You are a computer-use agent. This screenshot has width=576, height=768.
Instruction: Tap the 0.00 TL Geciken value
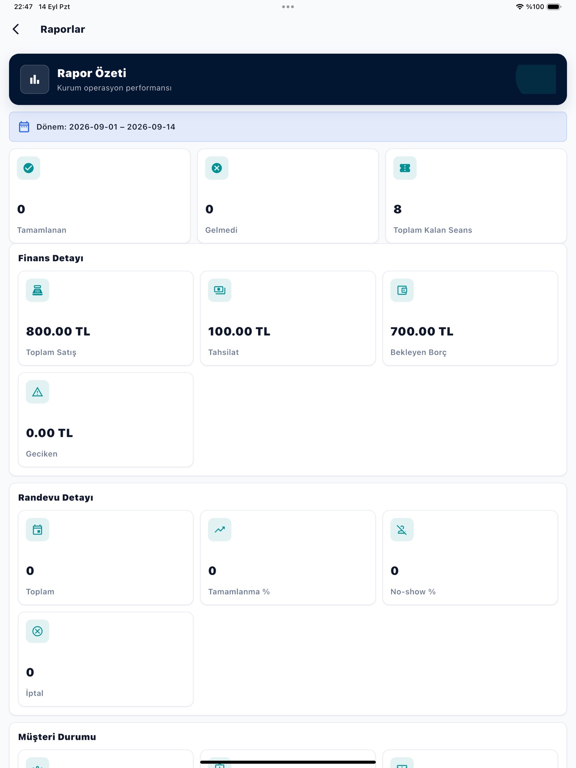pyautogui.click(x=50, y=433)
